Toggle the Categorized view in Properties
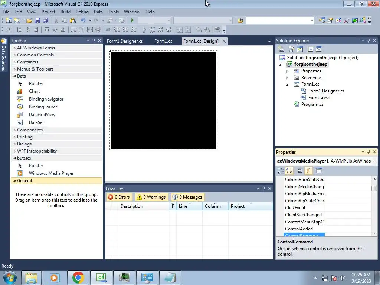 click(281, 171)
